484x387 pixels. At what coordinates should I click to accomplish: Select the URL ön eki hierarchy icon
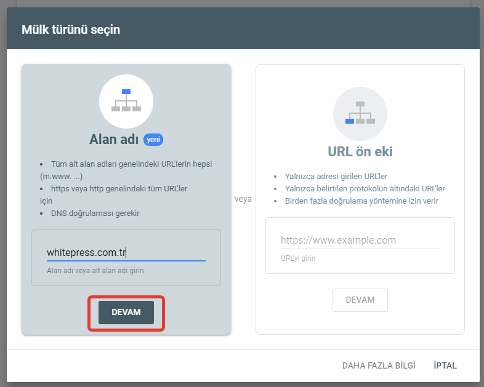pos(360,114)
